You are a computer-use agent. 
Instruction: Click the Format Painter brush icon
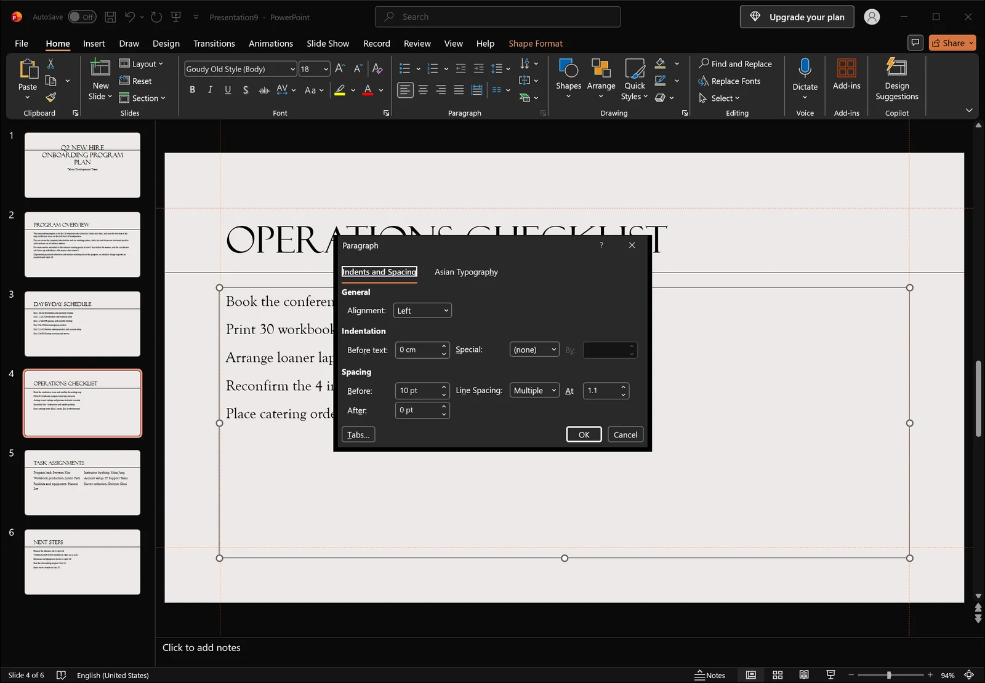50,97
